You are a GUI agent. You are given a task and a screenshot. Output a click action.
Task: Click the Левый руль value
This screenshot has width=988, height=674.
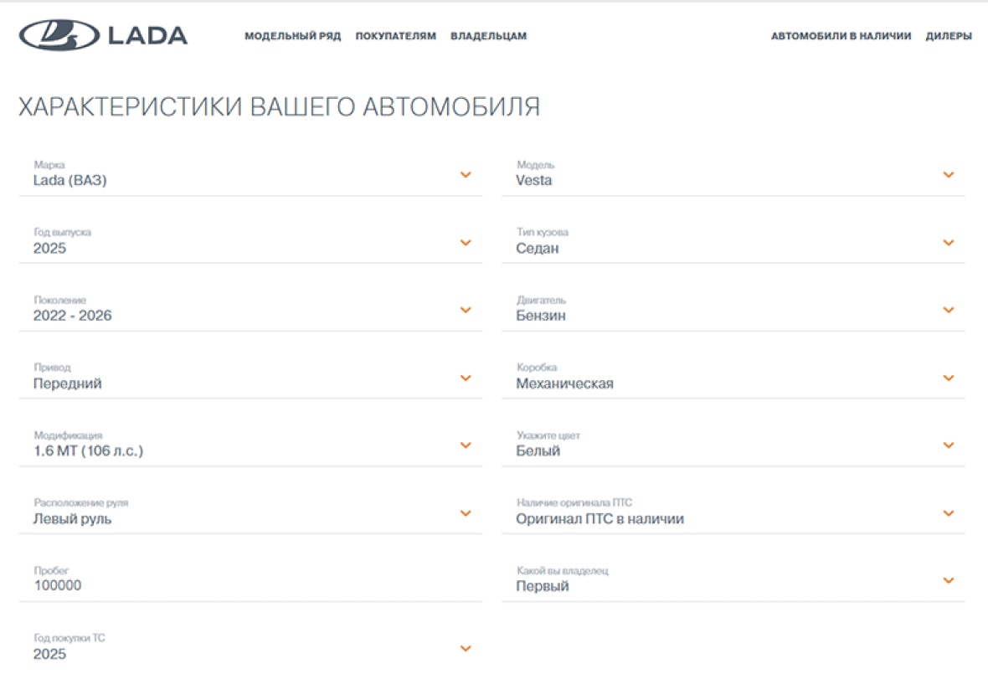pyautogui.click(x=73, y=519)
